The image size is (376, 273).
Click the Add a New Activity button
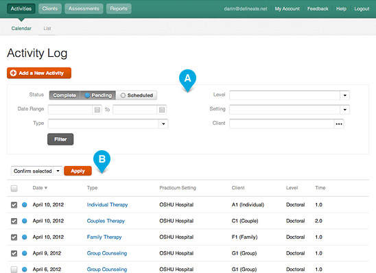coord(39,73)
